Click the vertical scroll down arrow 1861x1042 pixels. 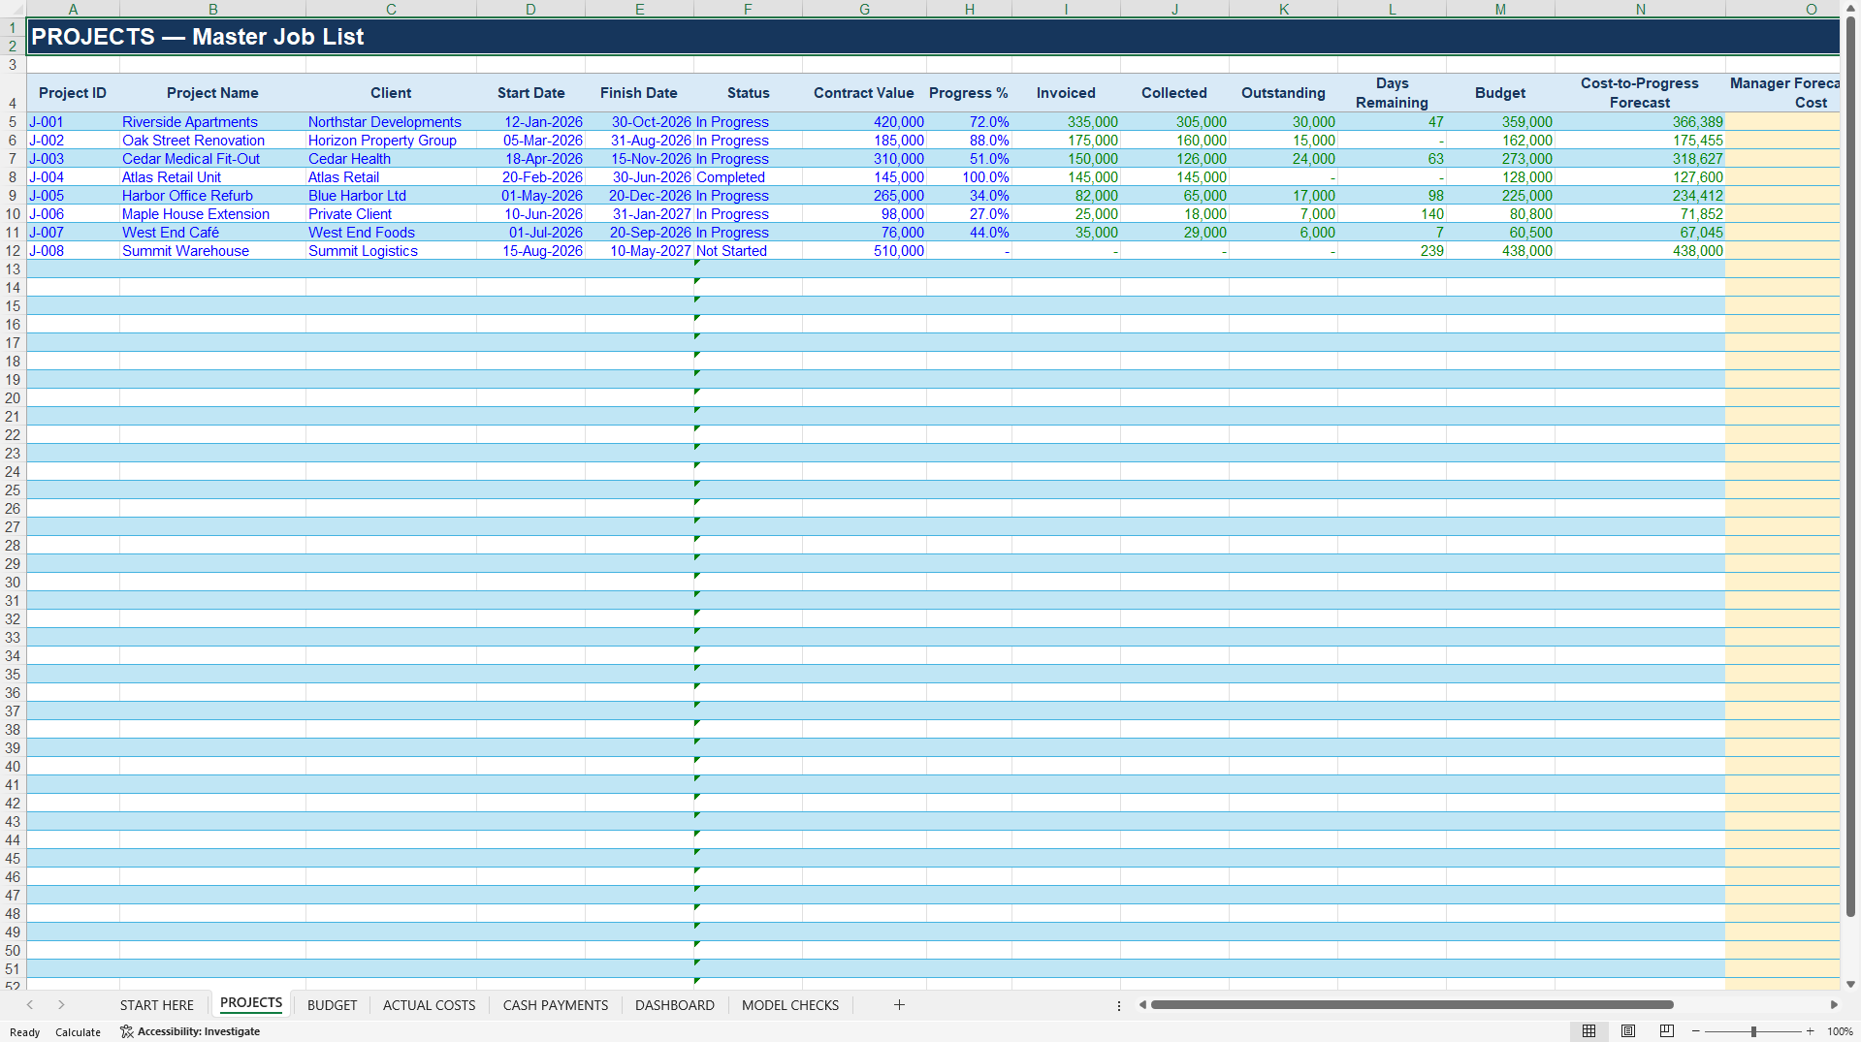point(1851,984)
